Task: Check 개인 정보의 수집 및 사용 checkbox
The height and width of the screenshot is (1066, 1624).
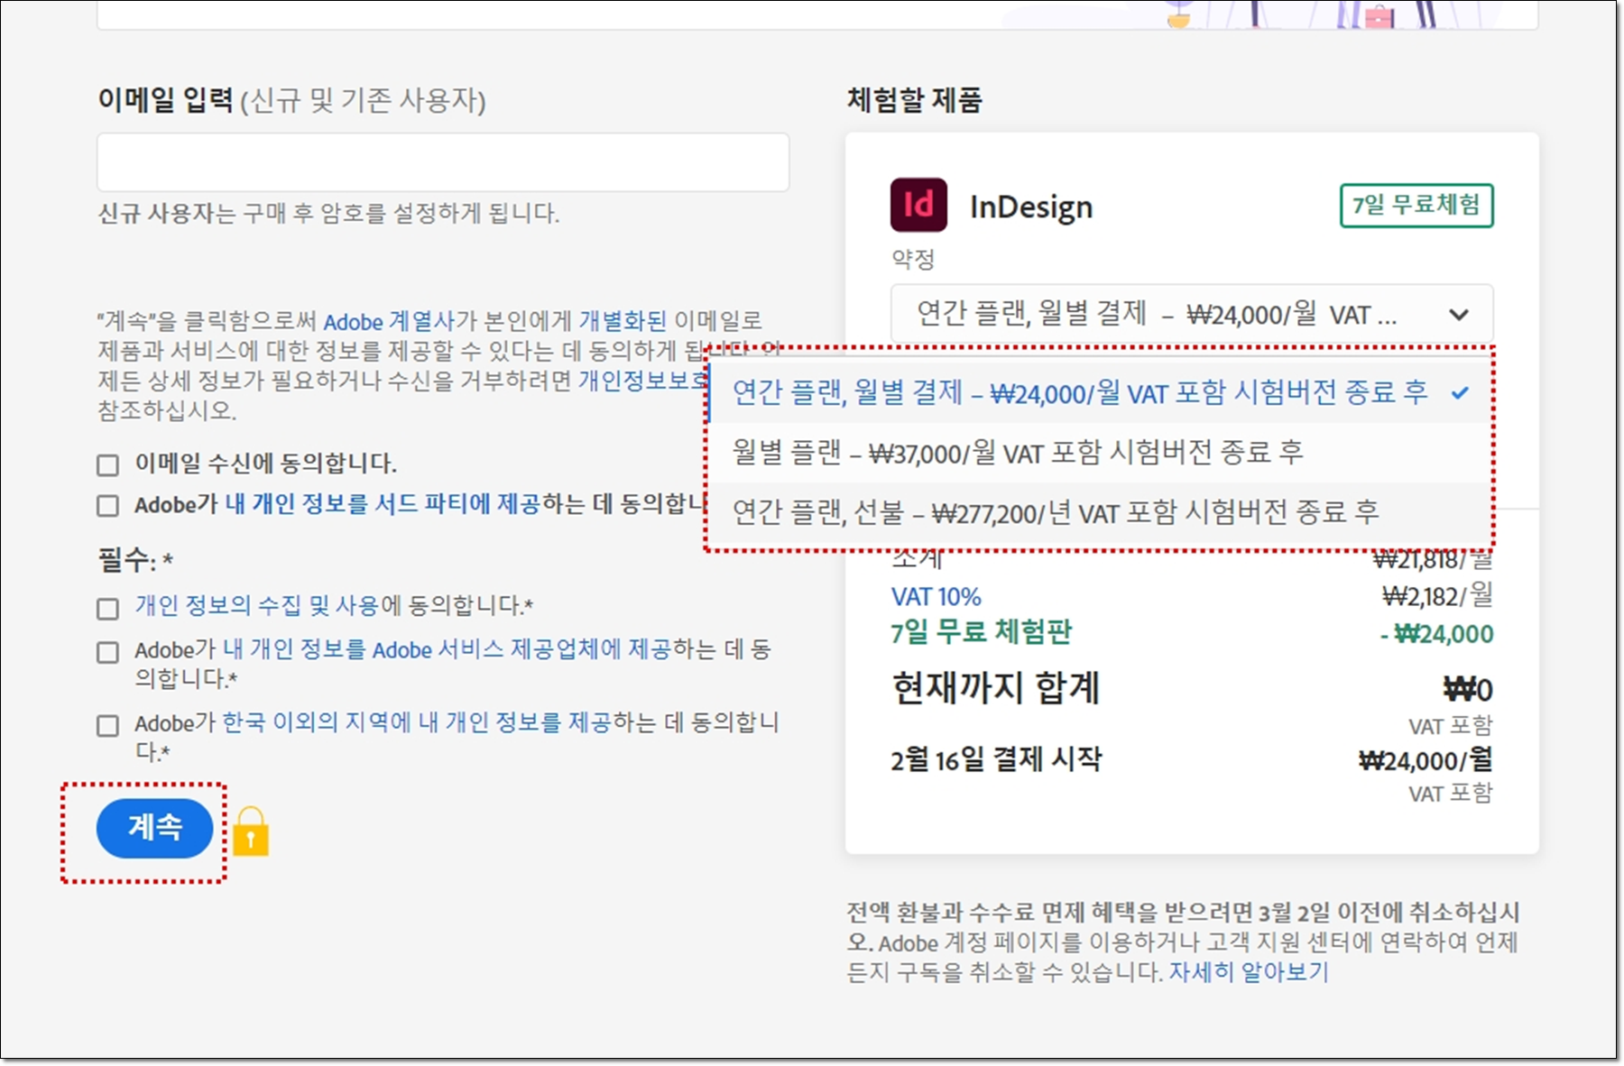Action: 107,609
